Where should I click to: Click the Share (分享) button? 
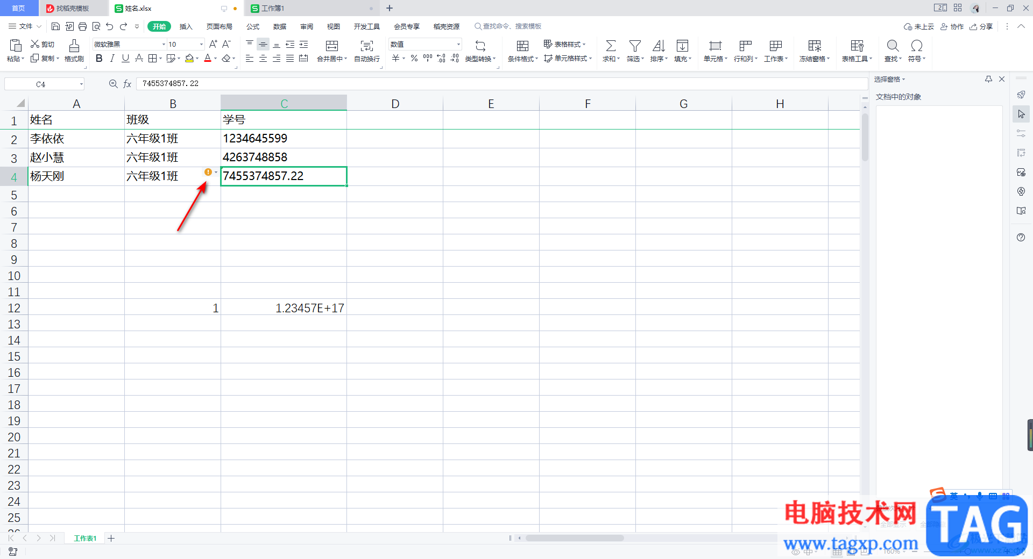click(x=981, y=26)
